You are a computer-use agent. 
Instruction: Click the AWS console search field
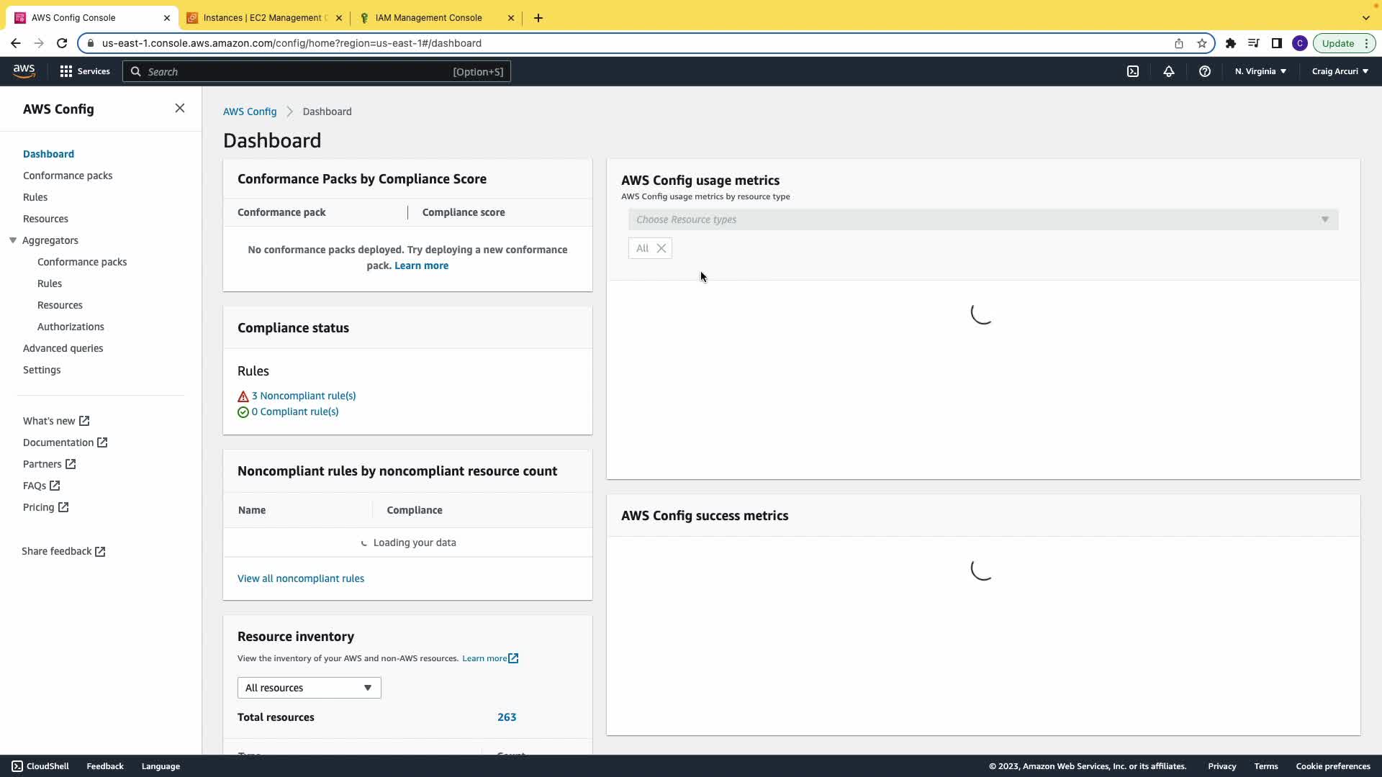317,72
